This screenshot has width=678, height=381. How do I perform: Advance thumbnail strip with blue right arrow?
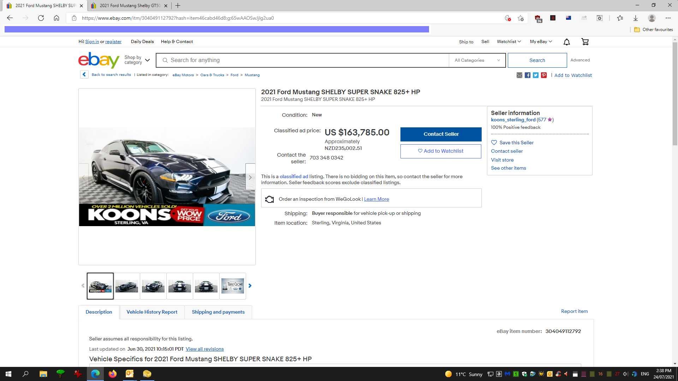pos(250,286)
